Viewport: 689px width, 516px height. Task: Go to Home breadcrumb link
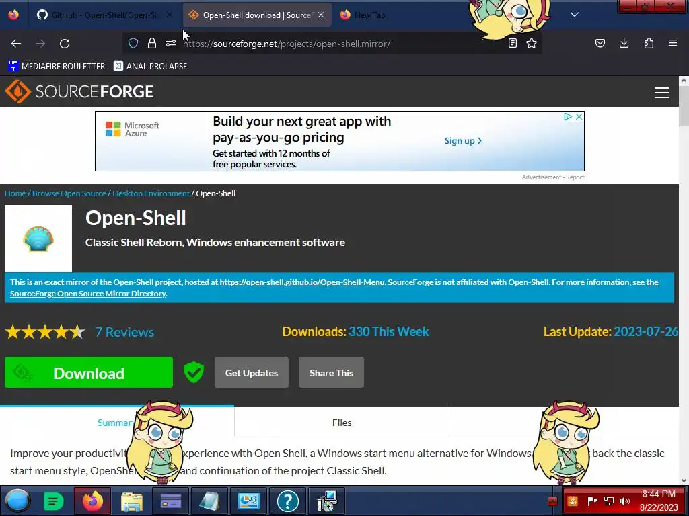15,193
